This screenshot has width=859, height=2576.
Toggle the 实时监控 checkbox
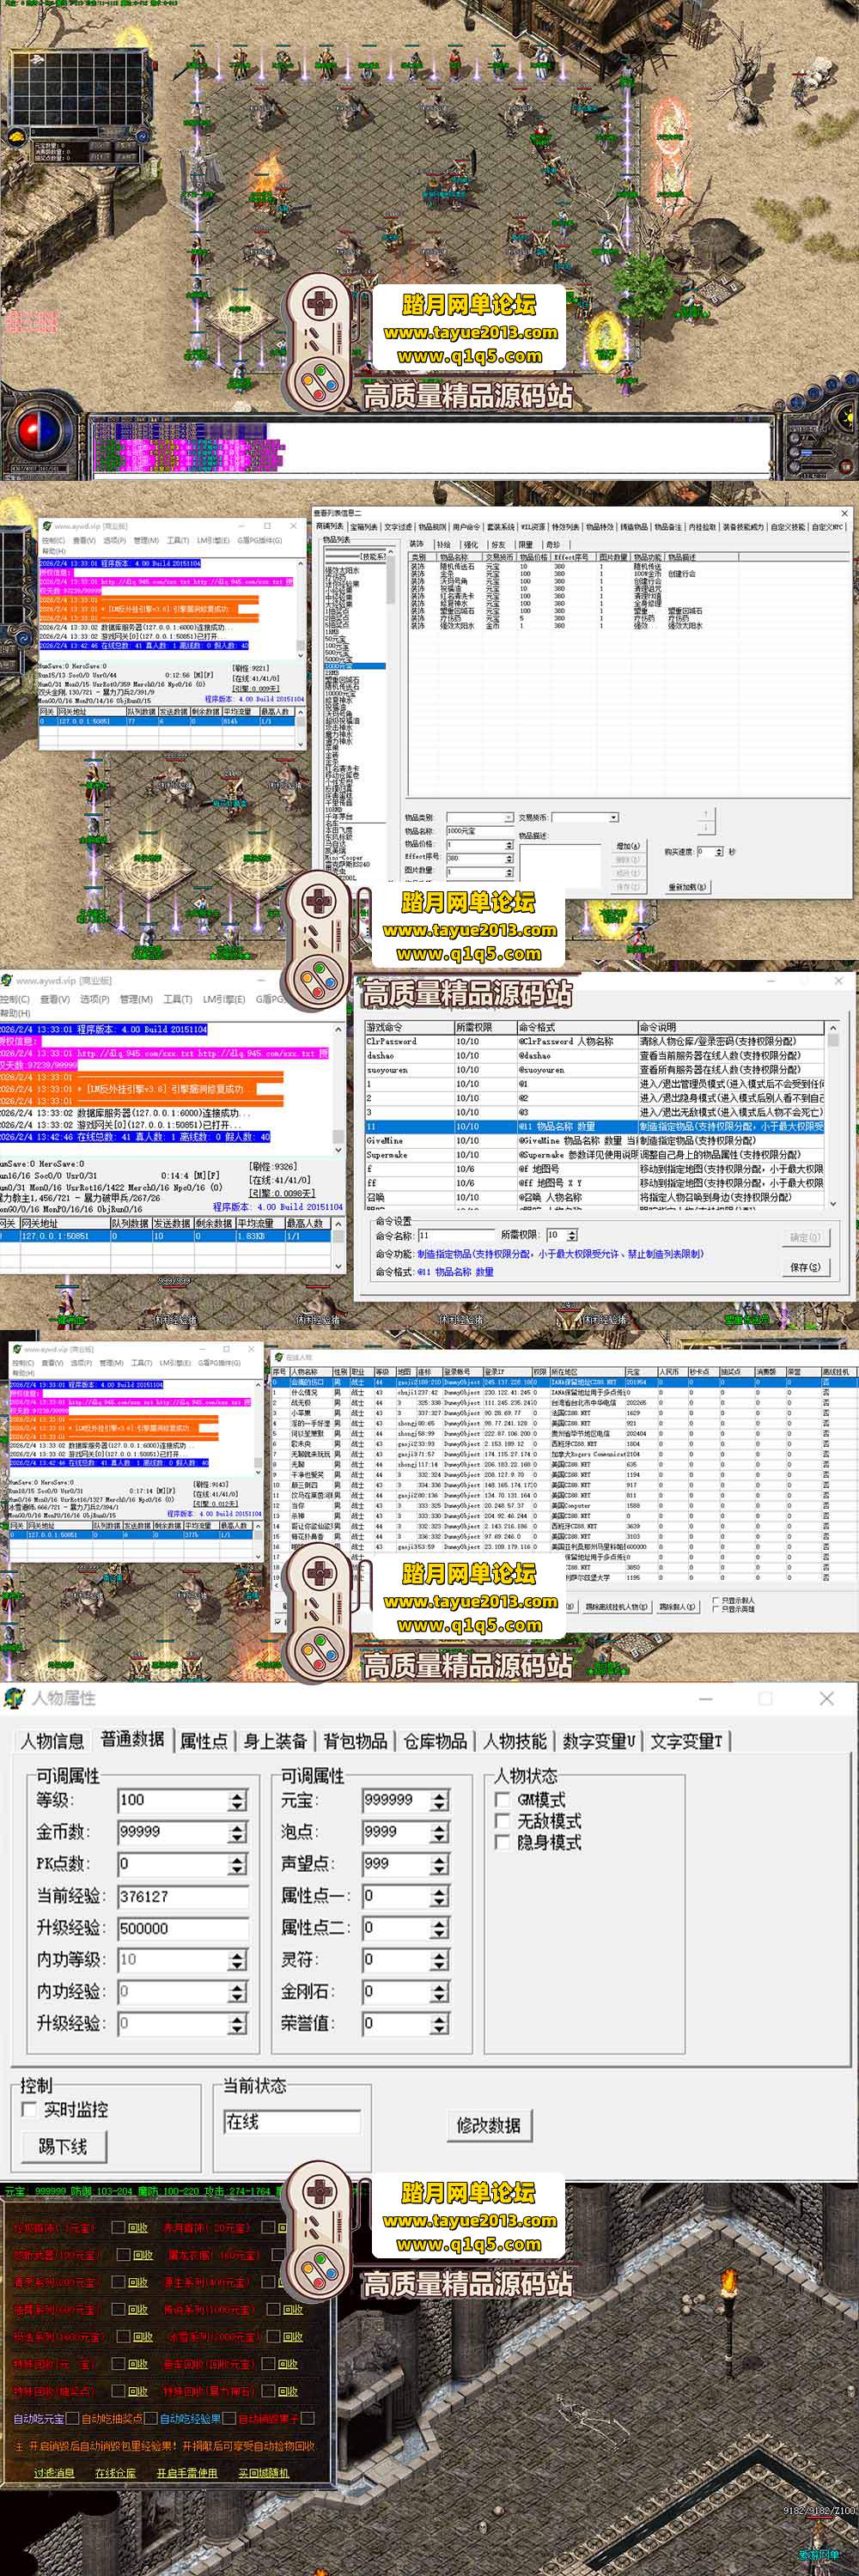[29, 2109]
